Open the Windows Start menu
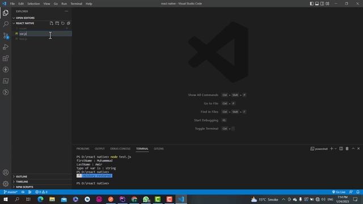The image size is (363, 204). (x=5, y=199)
